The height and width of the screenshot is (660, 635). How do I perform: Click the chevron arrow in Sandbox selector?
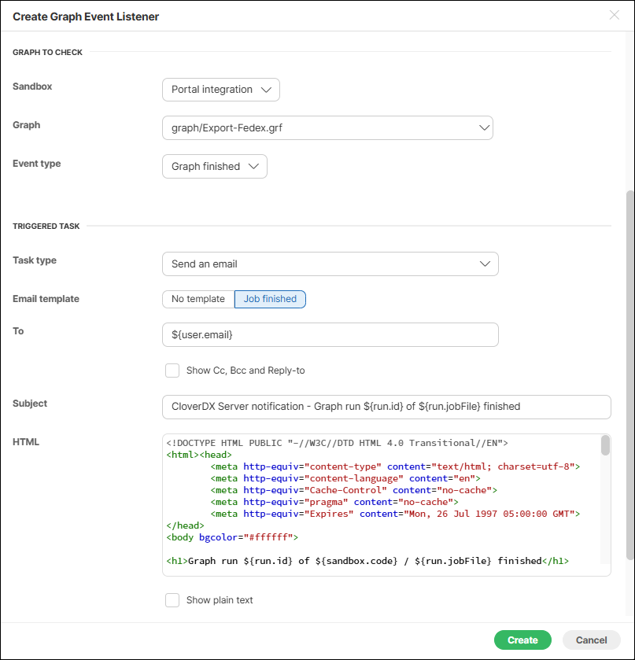coord(266,90)
